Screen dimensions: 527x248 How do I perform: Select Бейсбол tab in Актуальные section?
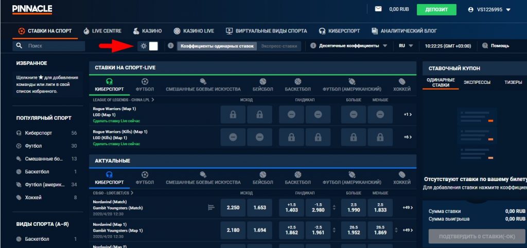[x=263, y=179]
